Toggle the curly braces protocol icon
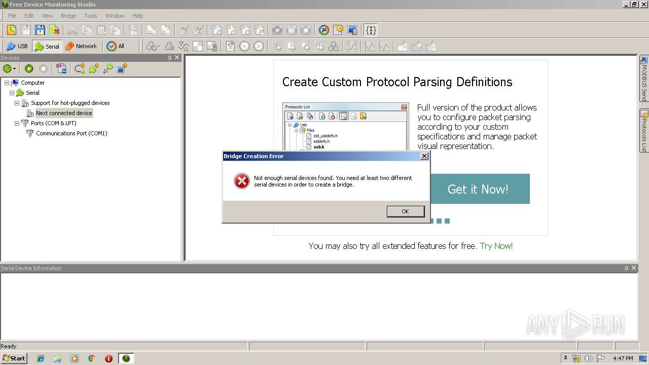The height and width of the screenshot is (365, 649). coord(371,30)
